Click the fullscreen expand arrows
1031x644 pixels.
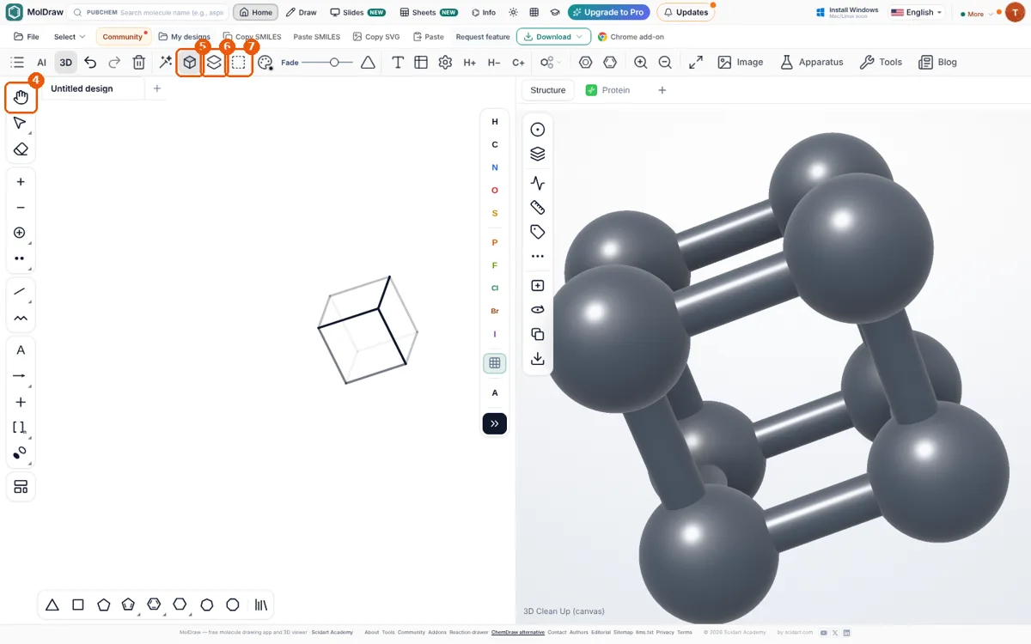click(x=696, y=62)
